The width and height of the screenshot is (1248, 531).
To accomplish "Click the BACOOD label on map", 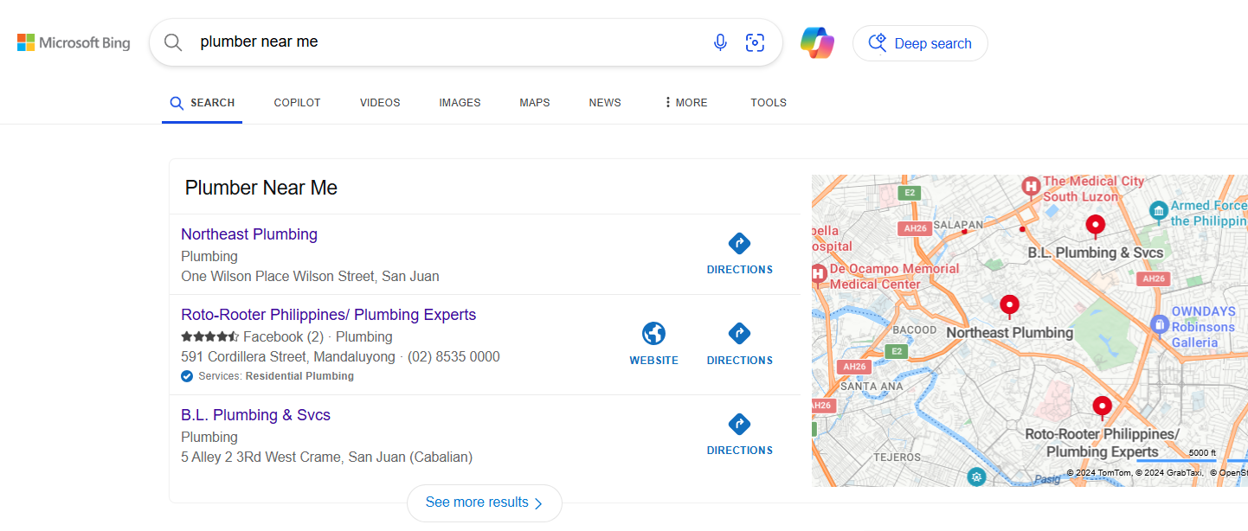I will [x=914, y=329].
